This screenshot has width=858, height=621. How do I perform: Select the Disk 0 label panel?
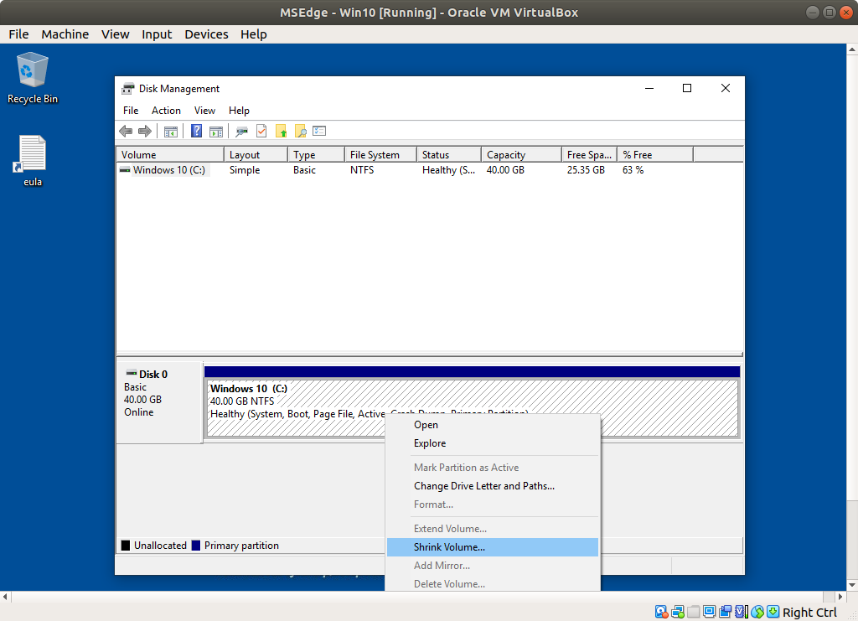(160, 401)
